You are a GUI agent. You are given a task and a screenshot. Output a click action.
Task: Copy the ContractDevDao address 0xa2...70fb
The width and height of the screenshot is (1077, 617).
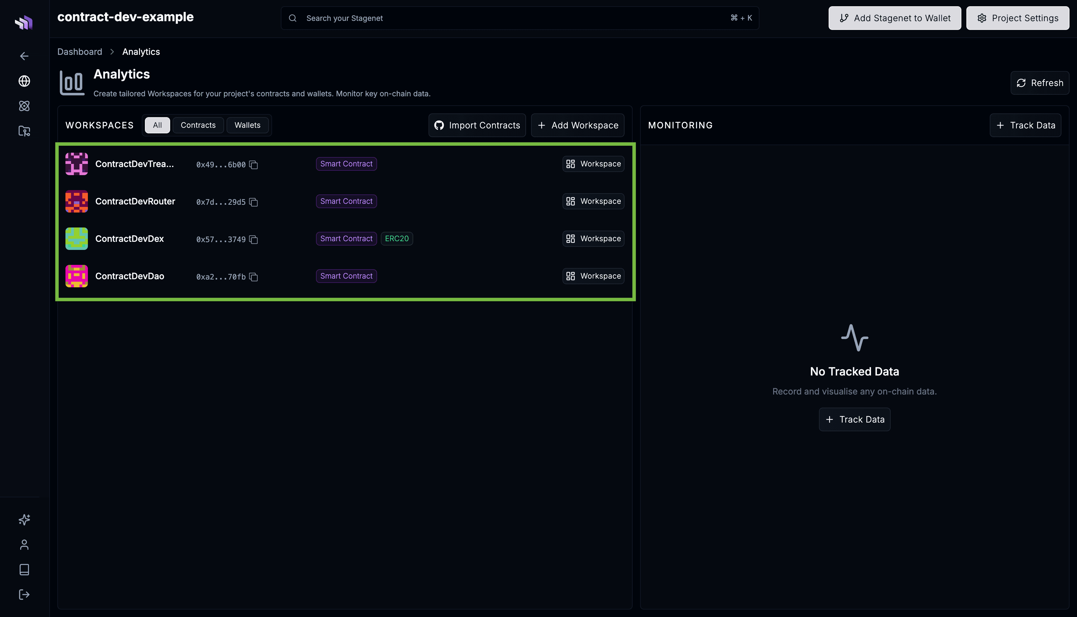pyautogui.click(x=253, y=277)
